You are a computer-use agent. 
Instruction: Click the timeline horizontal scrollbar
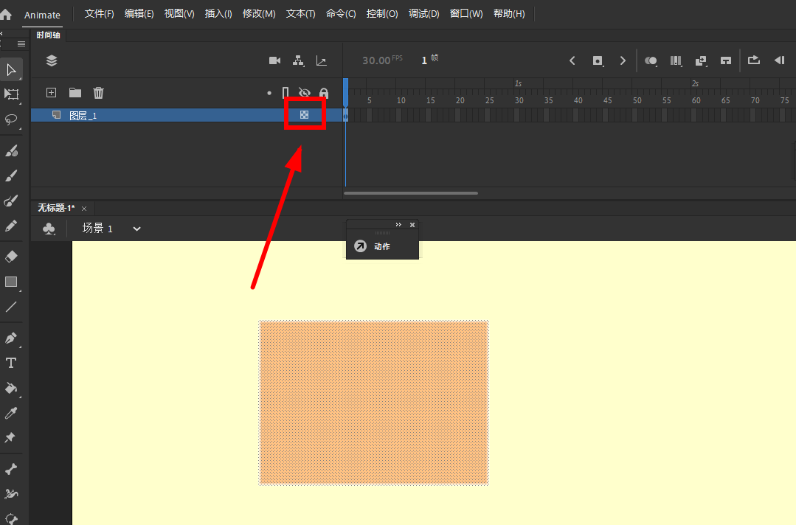pyautogui.click(x=411, y=193)
